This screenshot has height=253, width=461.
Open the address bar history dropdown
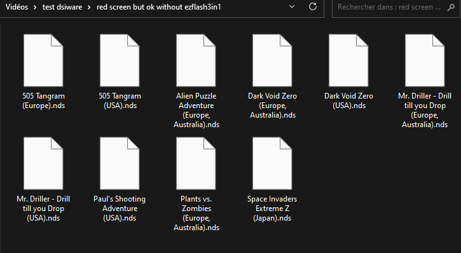292,6
